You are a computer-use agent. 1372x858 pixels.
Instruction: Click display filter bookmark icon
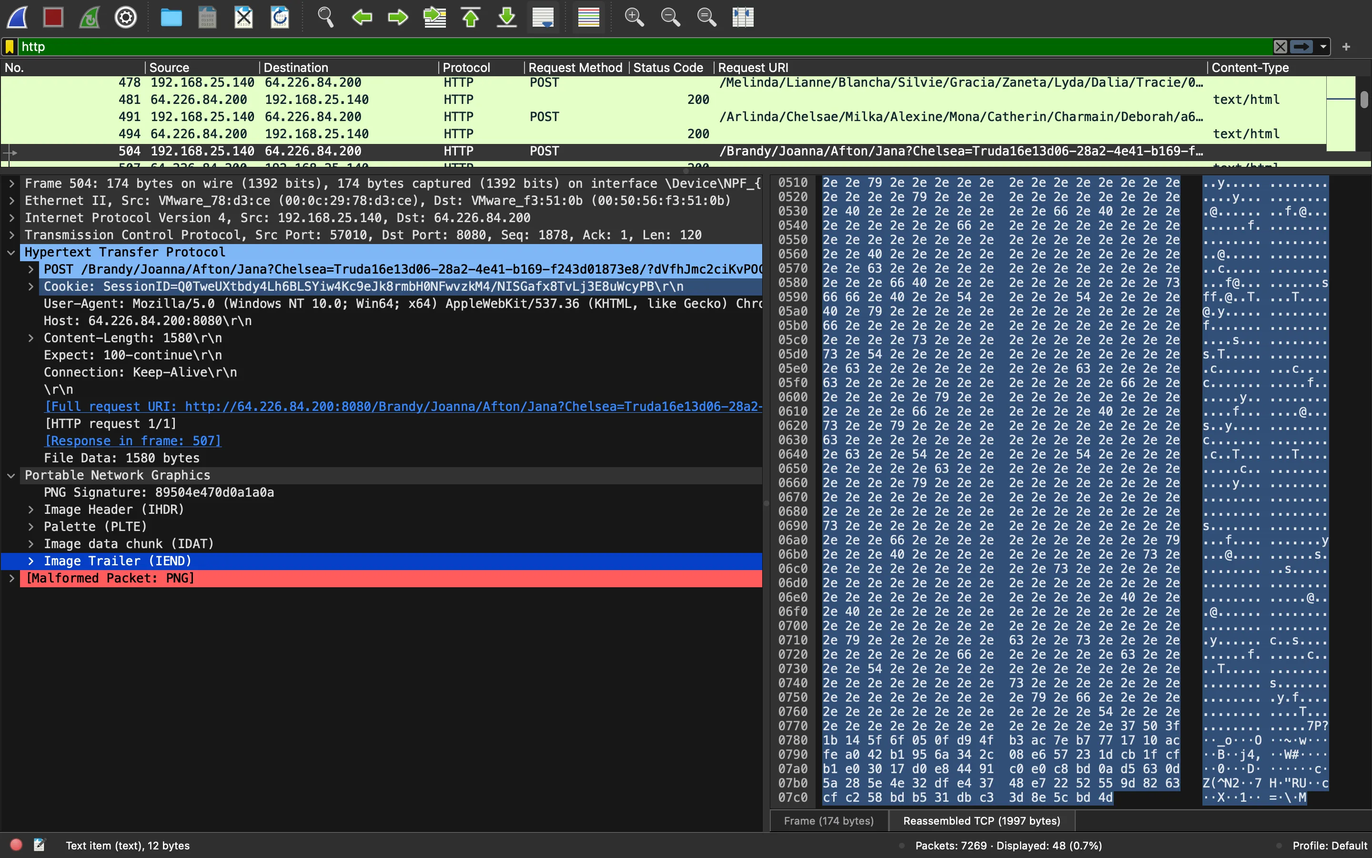[x=10, y=47]
